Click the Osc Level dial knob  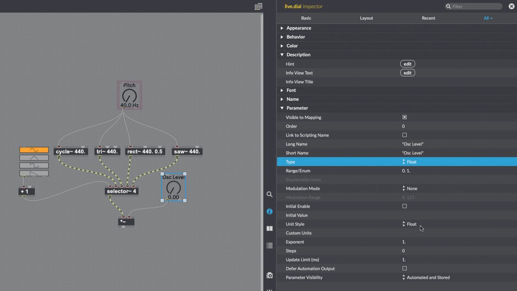[173, 187]
